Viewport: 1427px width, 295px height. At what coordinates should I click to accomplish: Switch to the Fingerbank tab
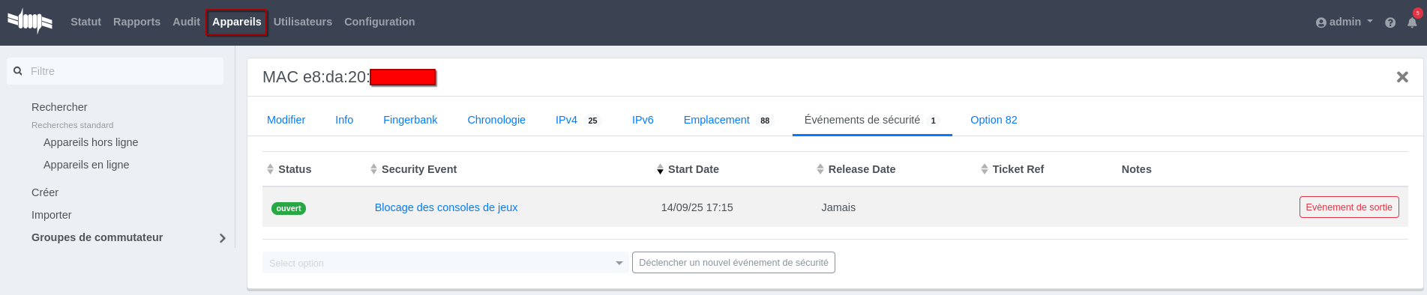coord(410,120)
